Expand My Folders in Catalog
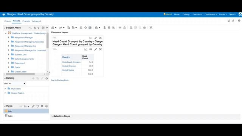Screen dimensions: 242x136 [x=5, y=89]
